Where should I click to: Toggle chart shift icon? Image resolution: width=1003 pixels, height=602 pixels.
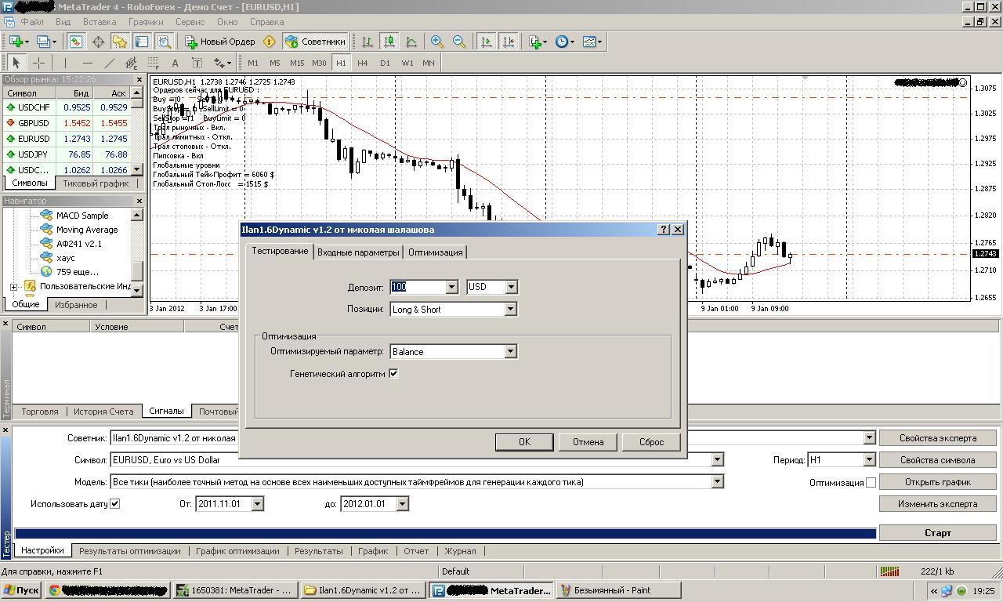(x=508, y=42)
